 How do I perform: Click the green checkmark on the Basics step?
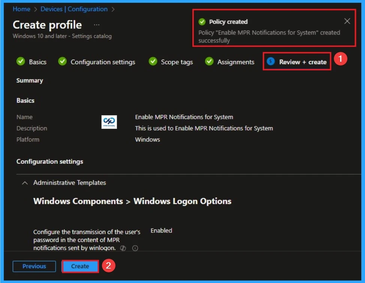pyautogui.click(x=21, y=62)
